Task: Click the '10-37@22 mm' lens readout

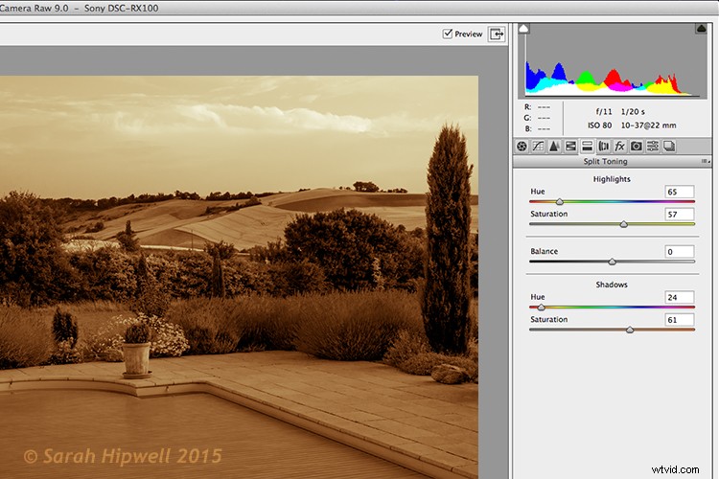Action: [x=648, y=125]
